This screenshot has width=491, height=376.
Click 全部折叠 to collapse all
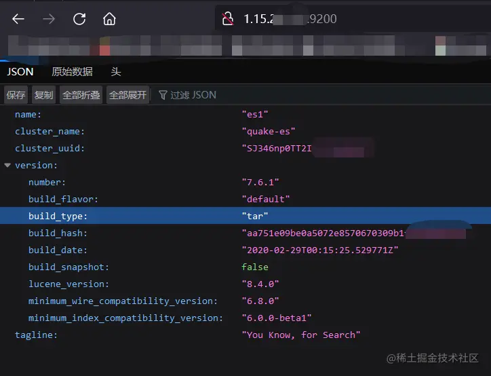pyautogui.click(x=81, y=95)
